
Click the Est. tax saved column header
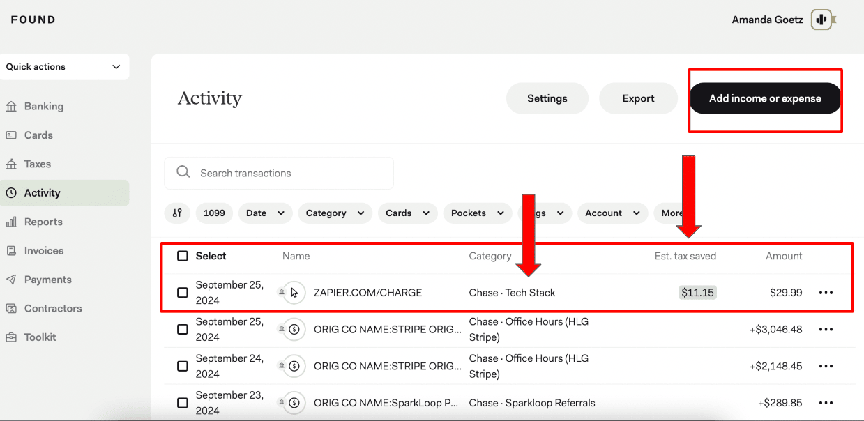[x=685, y=256]
